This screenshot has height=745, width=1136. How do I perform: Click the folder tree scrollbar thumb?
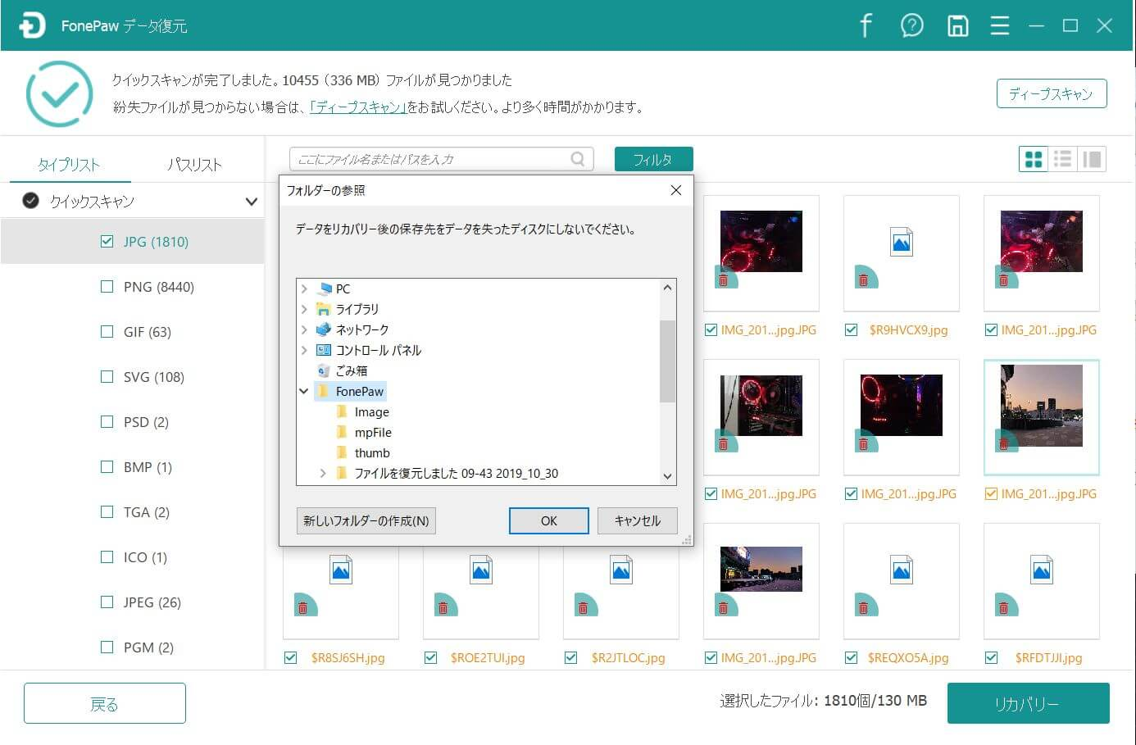point(667,361)
